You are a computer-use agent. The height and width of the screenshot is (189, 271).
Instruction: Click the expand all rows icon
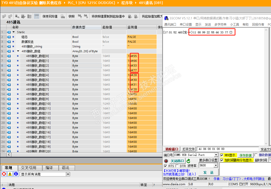point(30,16)
